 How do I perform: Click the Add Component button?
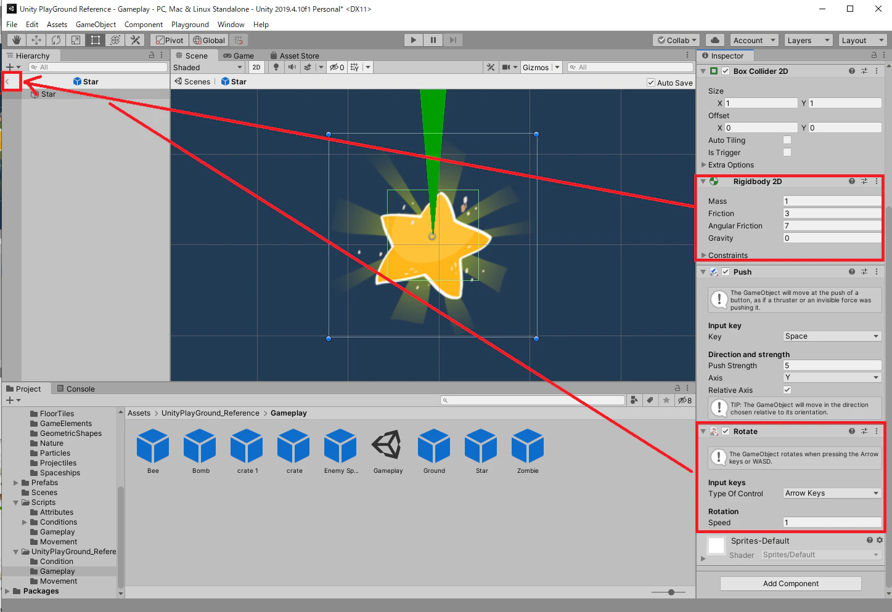click(x=791, y=584)
